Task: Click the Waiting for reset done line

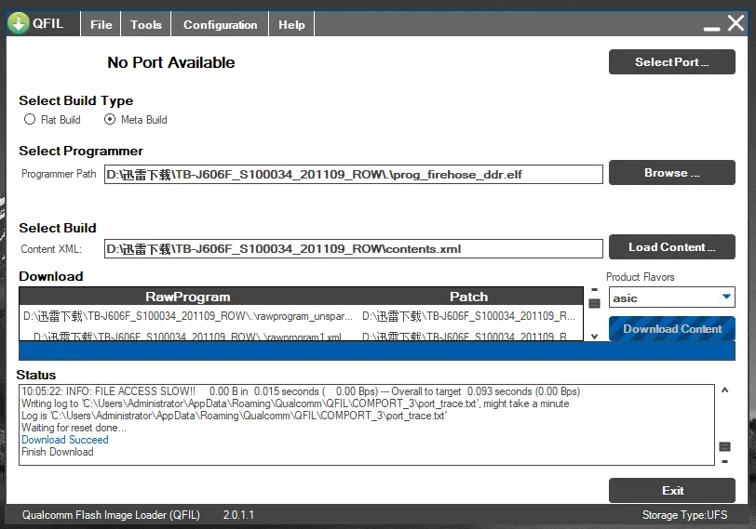Action: coord(74,428)
